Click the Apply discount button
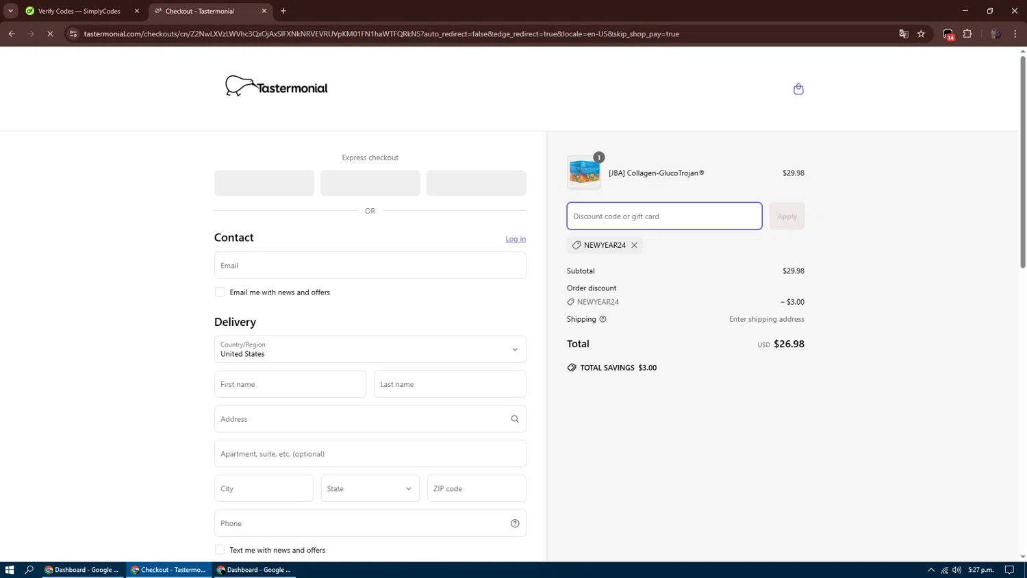This screenshot has width=1027, height=578. point(787,216)
